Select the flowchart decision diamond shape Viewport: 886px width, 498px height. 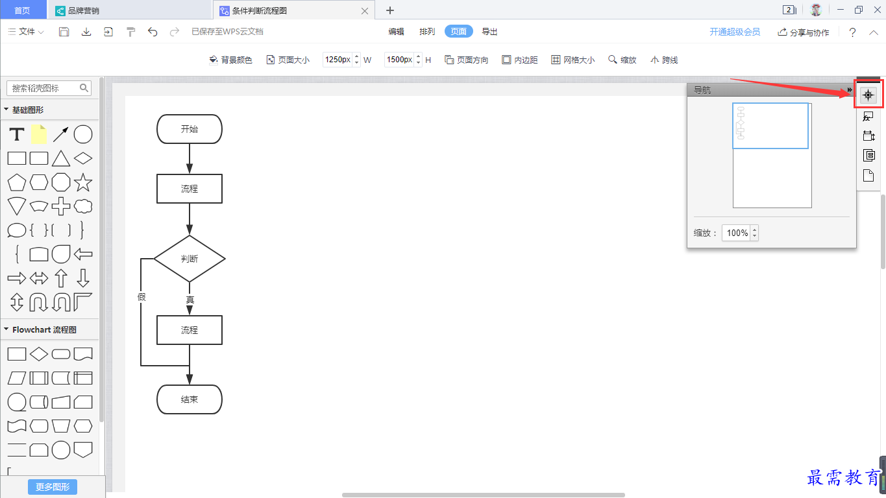pyautogui.click(x=39, y=354)
